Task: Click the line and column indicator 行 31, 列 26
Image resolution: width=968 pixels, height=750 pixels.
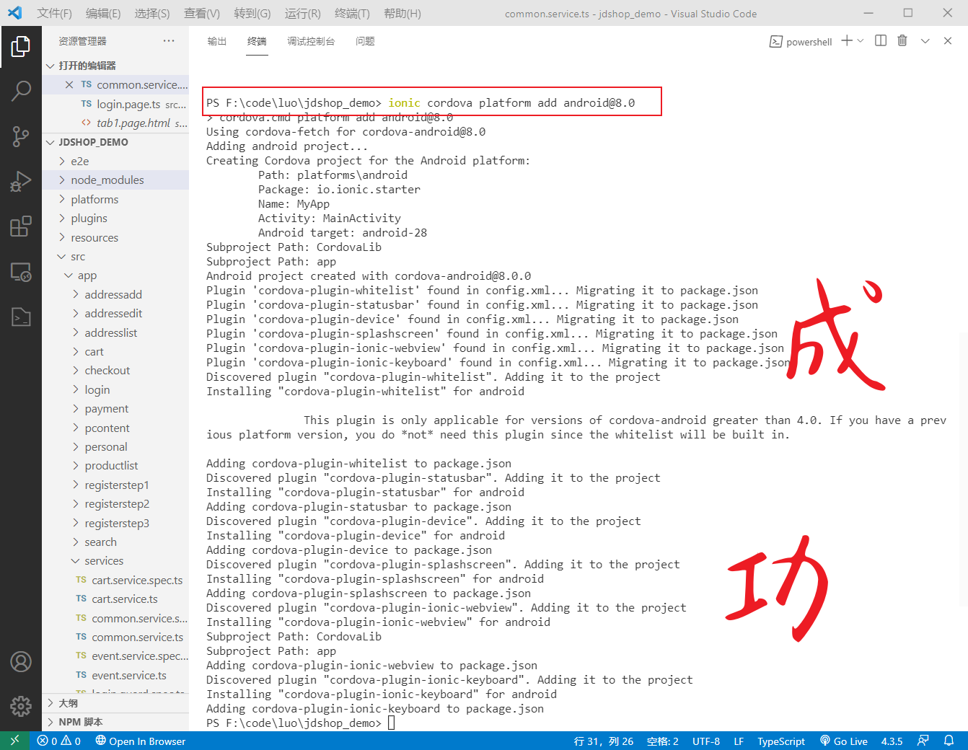Action: tap(604, 741)
